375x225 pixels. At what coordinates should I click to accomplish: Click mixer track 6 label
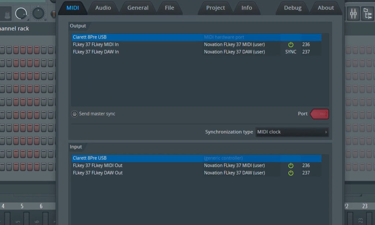41,206
